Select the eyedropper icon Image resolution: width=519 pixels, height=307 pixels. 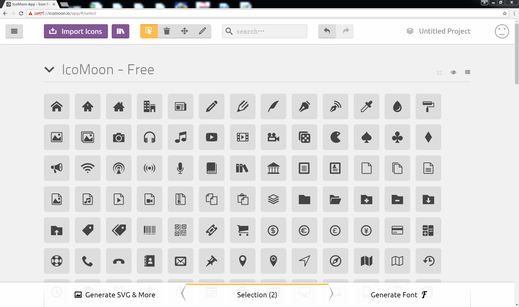[x=367, y=106]
